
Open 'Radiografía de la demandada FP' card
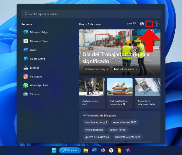[x=120, y=93]
